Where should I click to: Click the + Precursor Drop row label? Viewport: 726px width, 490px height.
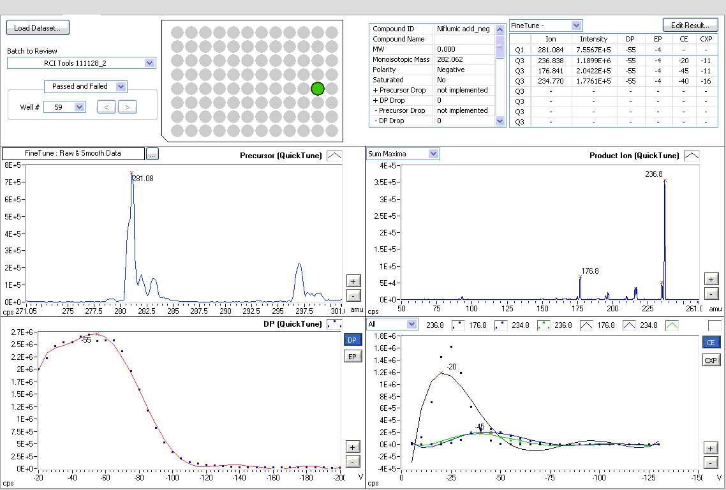[399, 90]
